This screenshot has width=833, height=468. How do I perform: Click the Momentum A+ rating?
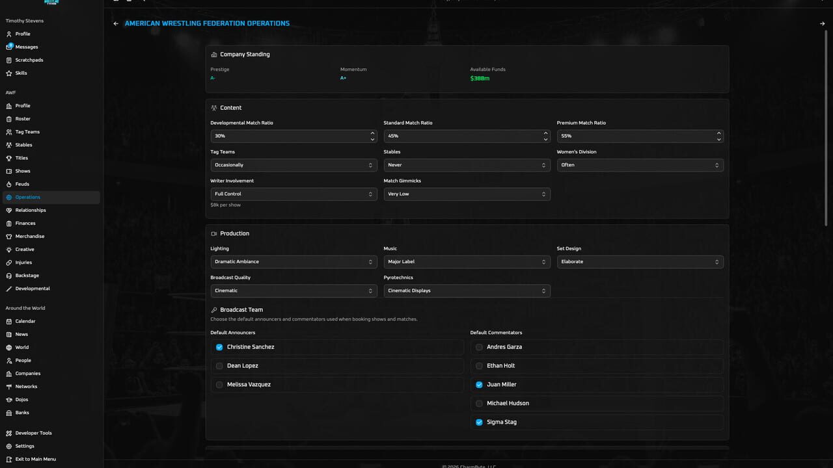point(343,78)
